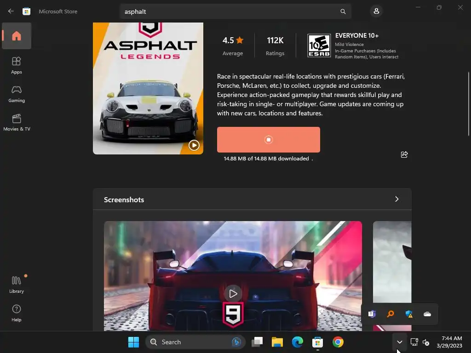471x353 pixels.
Task: Open Task View on the taskbar
Action: pos(257,342)
